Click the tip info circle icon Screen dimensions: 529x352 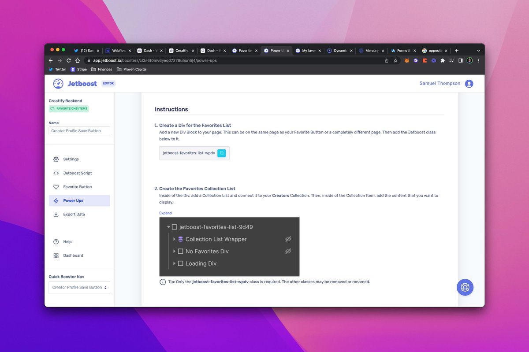pyautogui.click(x=163, y=282)
